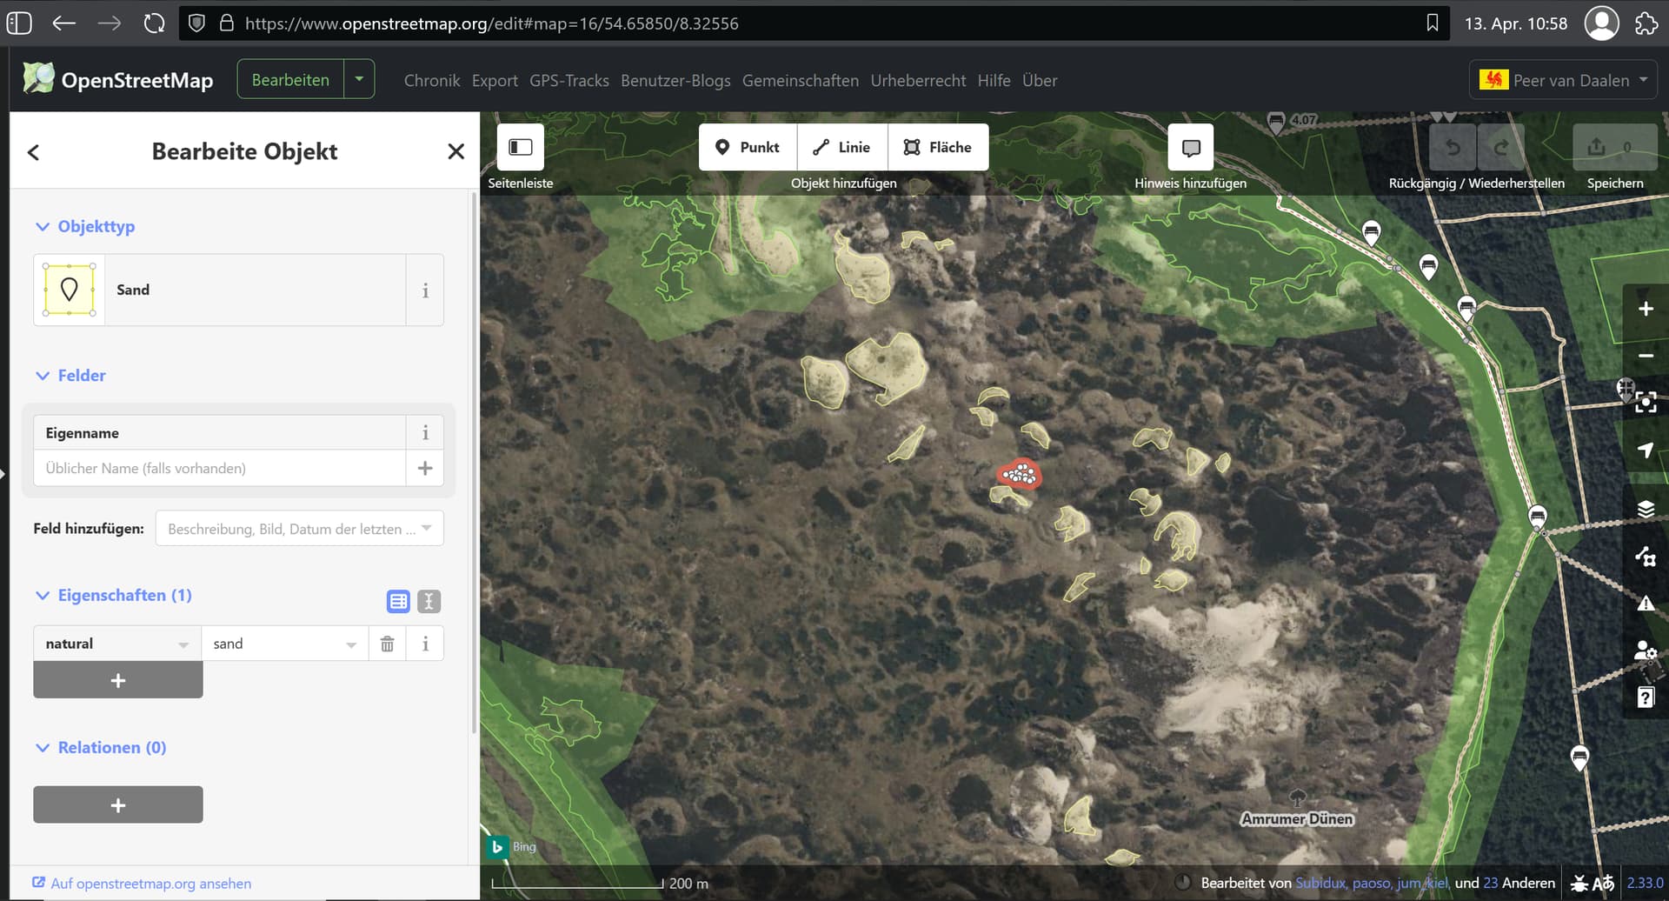
Task: Select the Linie drawing tool
Action: coord(842,147)
